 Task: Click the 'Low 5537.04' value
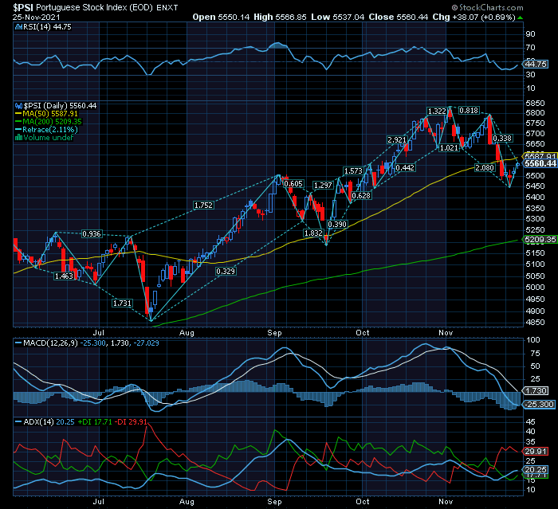(x=338, y=17)
